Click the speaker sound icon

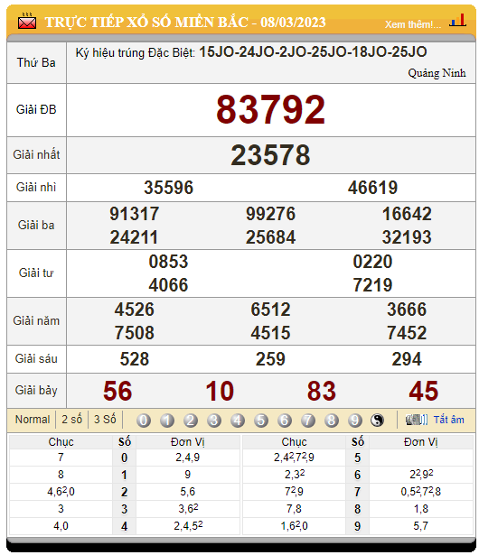tap(417, 420)
